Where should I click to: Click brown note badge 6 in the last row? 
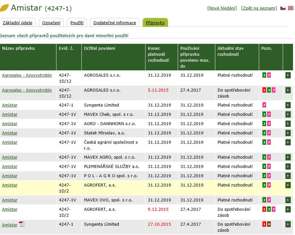tap(269, 224)
